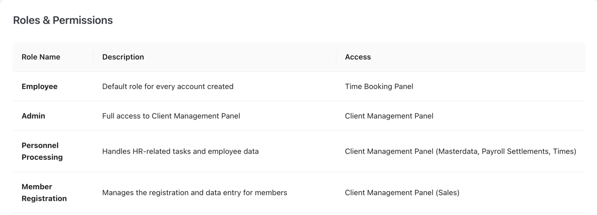Choose the Member Registration role name
This screenshot has width=597, height=215.
coord(44,193)
